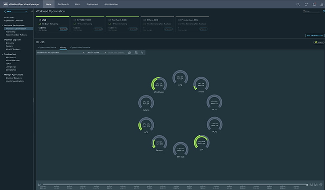This screenshot has width=325, height=190.
Task: Open the WLP process selection dropdown
Action: click(x=61, y=53)
